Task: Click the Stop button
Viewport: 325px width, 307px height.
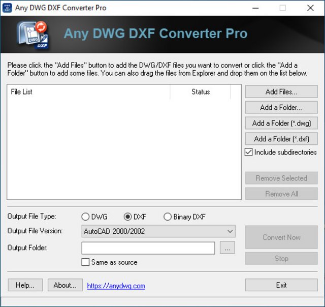Action: click(x=281, y=259)
